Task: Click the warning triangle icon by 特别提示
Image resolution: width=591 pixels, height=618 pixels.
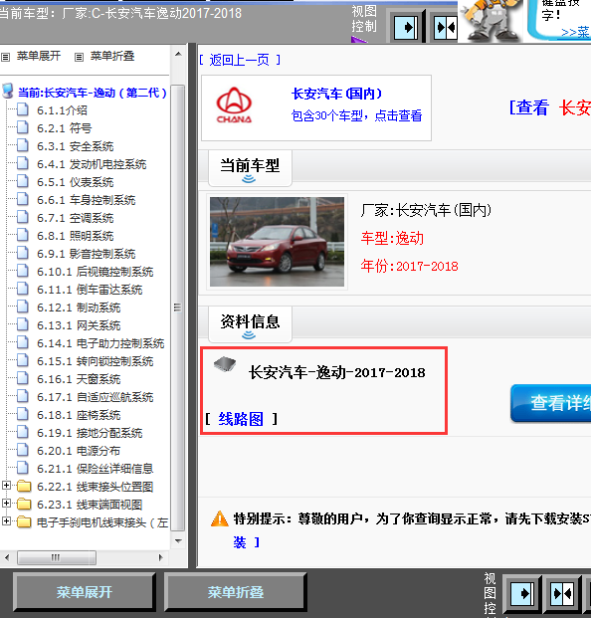Action: pyautogui.click(x=220, y=518)
